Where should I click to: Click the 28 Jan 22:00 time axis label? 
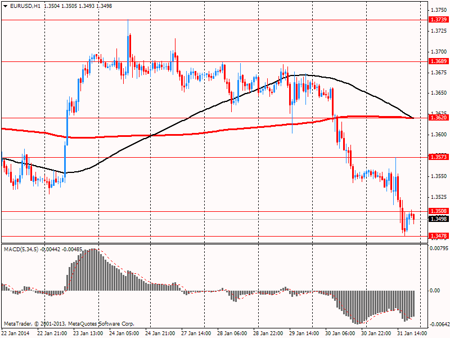point(268,333)
